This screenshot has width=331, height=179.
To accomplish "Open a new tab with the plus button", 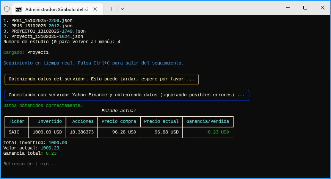I will click(x=111, y=9).
